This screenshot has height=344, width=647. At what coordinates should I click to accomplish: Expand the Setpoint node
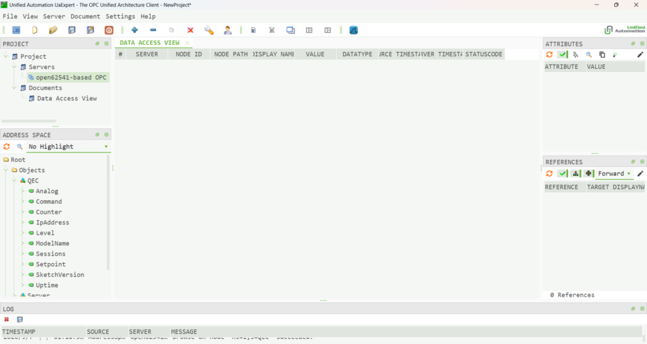pyautogui.click(x=23, y=264)
